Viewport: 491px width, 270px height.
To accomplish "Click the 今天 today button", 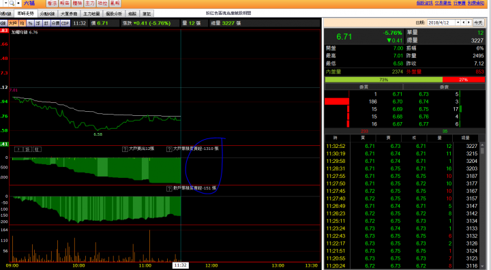I will point(478,22).
